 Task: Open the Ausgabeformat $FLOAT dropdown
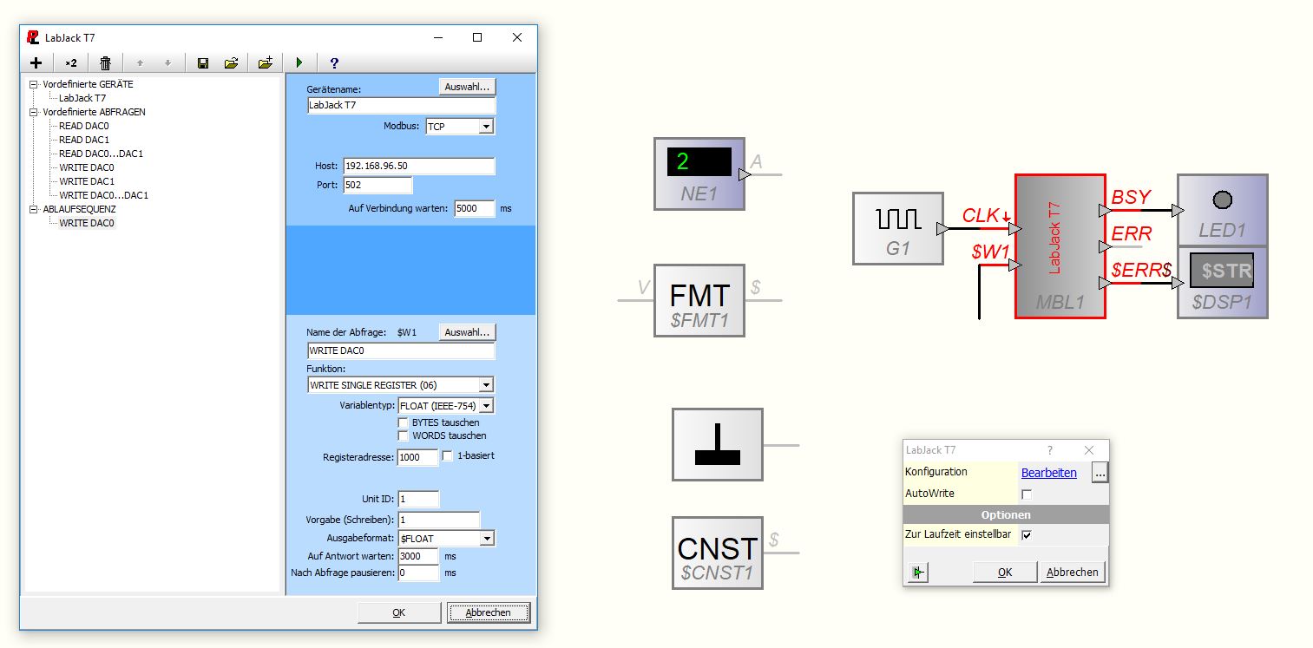pos(486,539)
